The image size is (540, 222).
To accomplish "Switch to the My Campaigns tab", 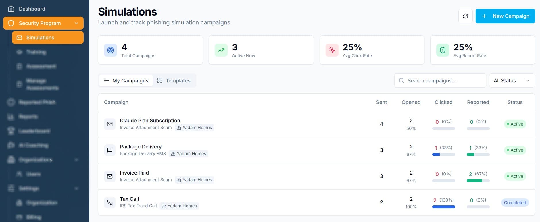I will point(126,81).
